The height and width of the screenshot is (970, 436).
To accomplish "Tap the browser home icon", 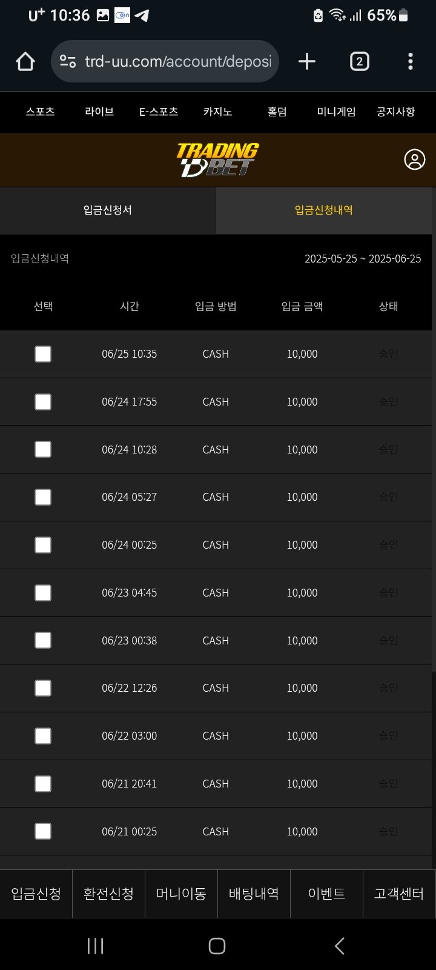I will (25, 61).
